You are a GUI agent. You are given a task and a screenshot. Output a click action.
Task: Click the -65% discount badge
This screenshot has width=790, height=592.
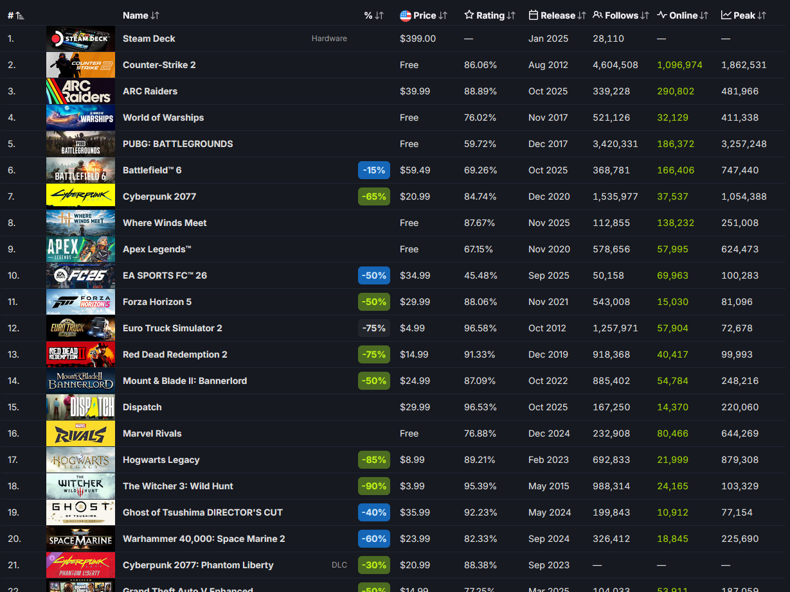coord(374,196)
